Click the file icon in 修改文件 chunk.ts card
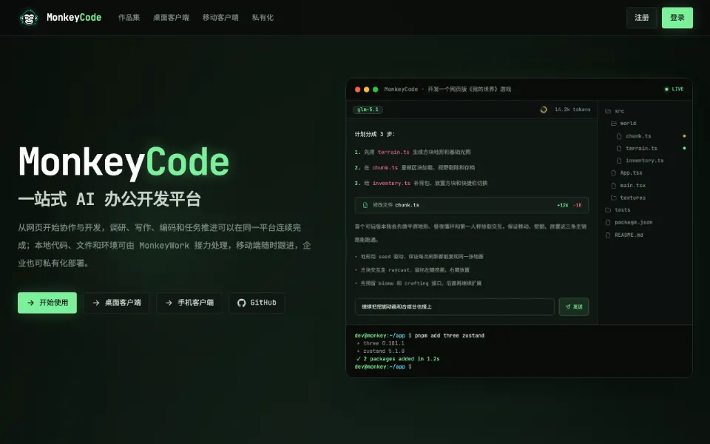Image resolution: width=710 pixels, height=444 pixels. (365, 205)
